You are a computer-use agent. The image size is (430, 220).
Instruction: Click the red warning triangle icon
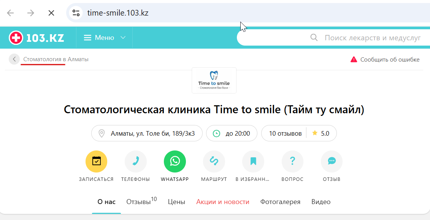coord(354,59)
